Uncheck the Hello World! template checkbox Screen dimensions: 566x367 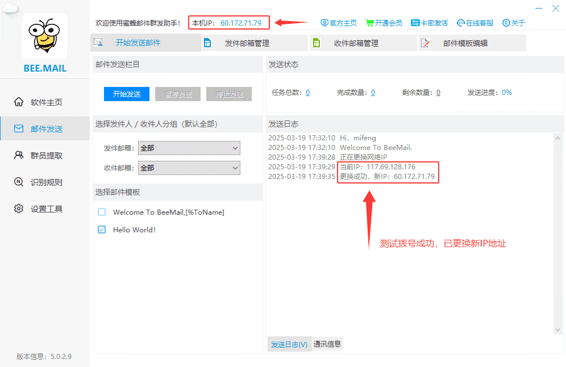tap(102, 230)
